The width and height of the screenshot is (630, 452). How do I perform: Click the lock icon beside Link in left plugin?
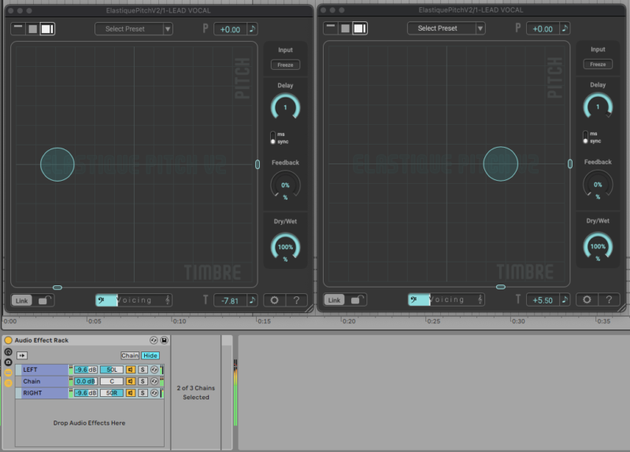coord(45,299)
